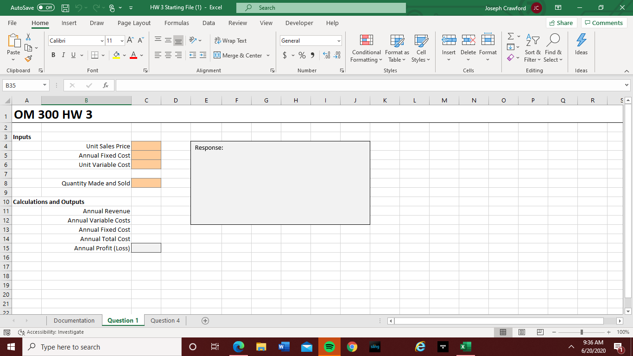Click the Increase Indent icon
This screenshot has width=633, height=356.
click(x=203, y=55)
